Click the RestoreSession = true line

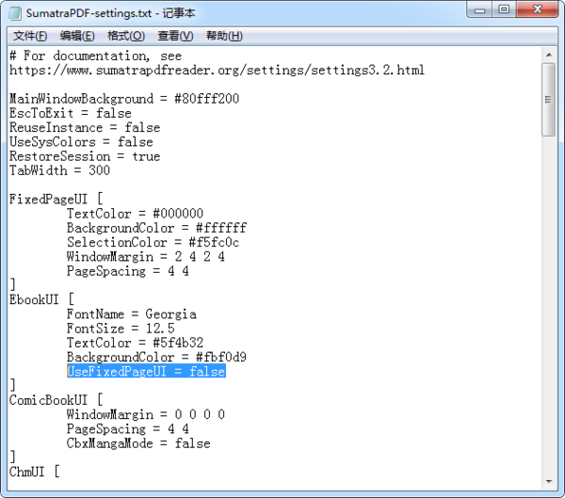point(85,156)
